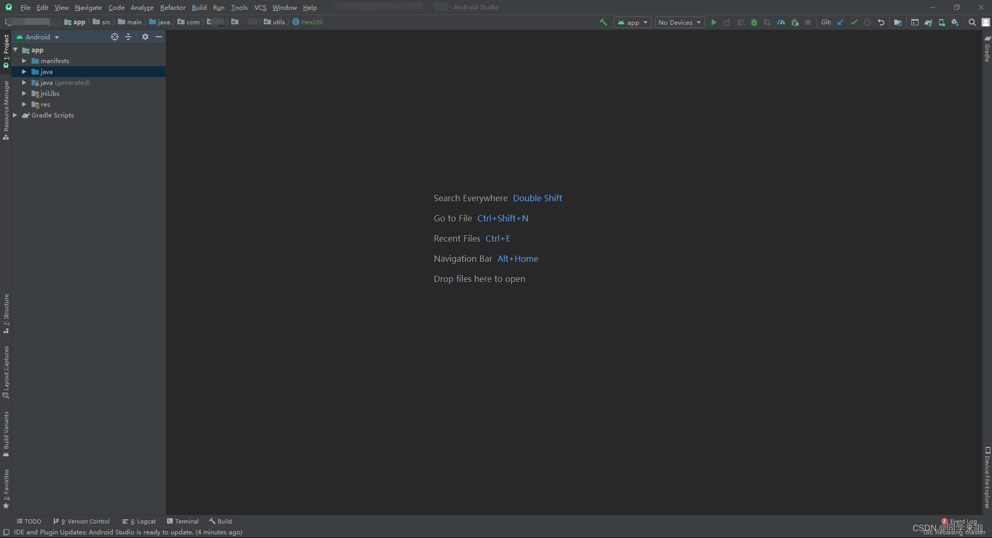Open the Tools menu
Viewport: 992px width, 538px height.
pyautogui.click(x=239, y=8)
